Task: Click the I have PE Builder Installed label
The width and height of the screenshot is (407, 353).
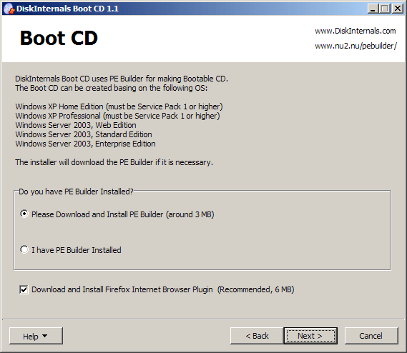Action: coord(77,250)
